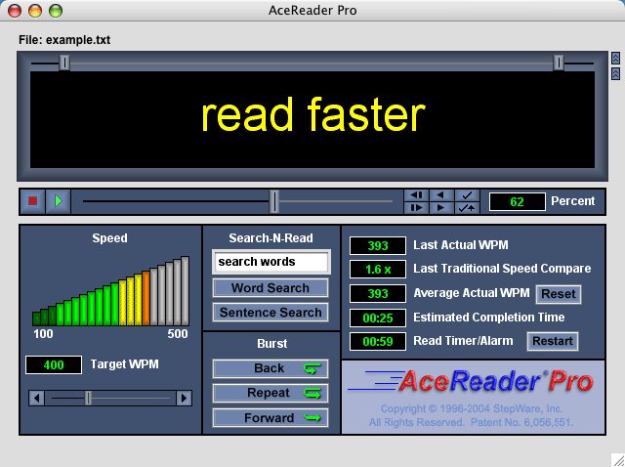Screen dimensions: 625x467
Task: Click the plain checkmark icon
Action: pos(468,195)
